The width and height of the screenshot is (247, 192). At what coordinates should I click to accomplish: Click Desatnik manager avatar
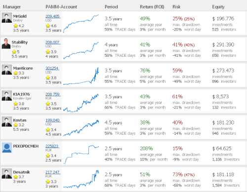7,174
